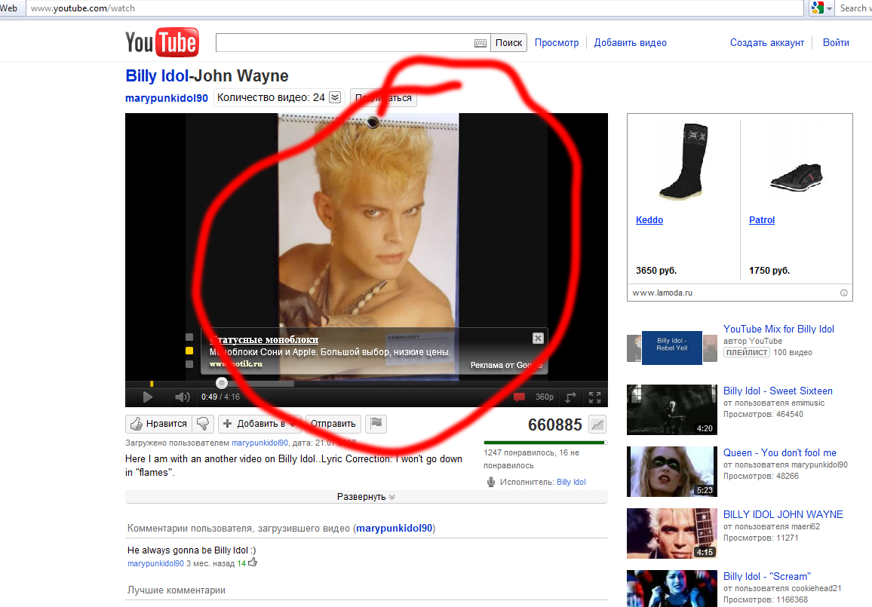Click the Billy Idol title link

click(x=157, y=75)
